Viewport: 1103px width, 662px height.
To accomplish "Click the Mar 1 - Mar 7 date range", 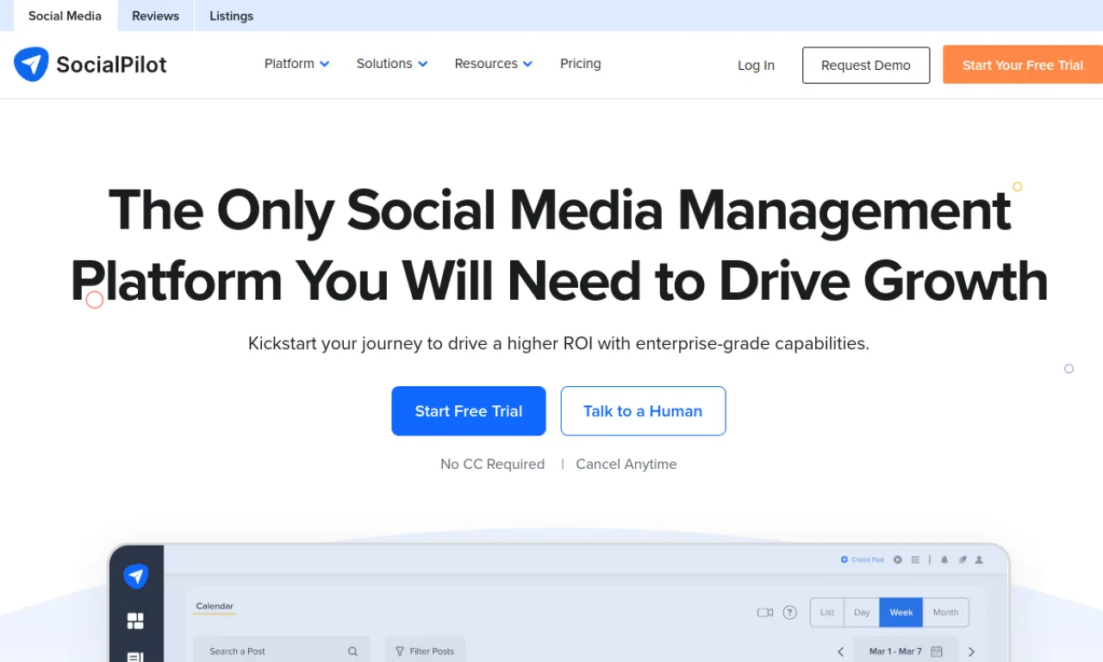I will pyautogui.click(x=895, y=652).
